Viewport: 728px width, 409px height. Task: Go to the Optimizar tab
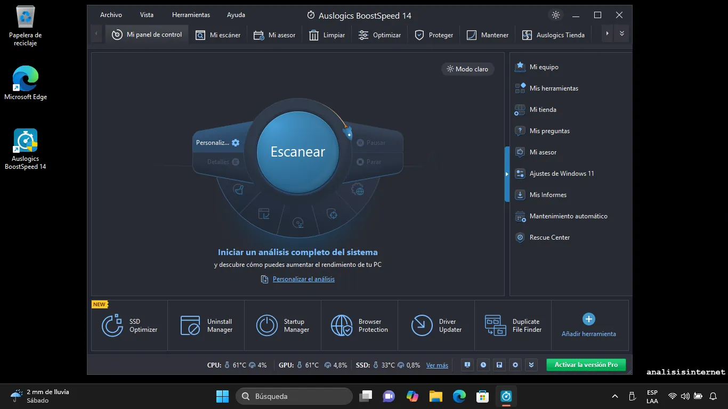pyautogui.click(x=379, y=35)
